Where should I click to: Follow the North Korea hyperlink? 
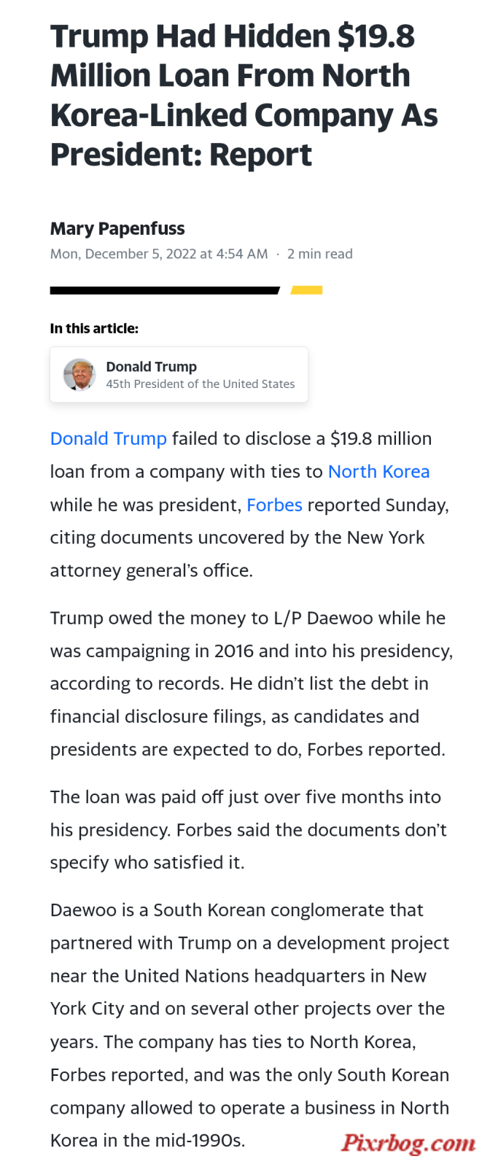coord(378,471)
